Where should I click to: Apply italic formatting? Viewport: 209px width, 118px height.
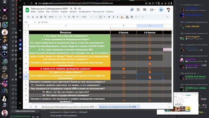tap(113, 17)
